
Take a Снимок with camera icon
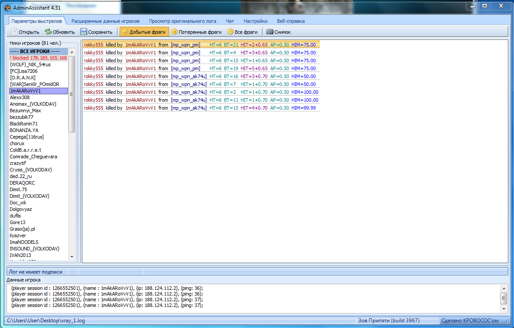[x=279, y=32]
